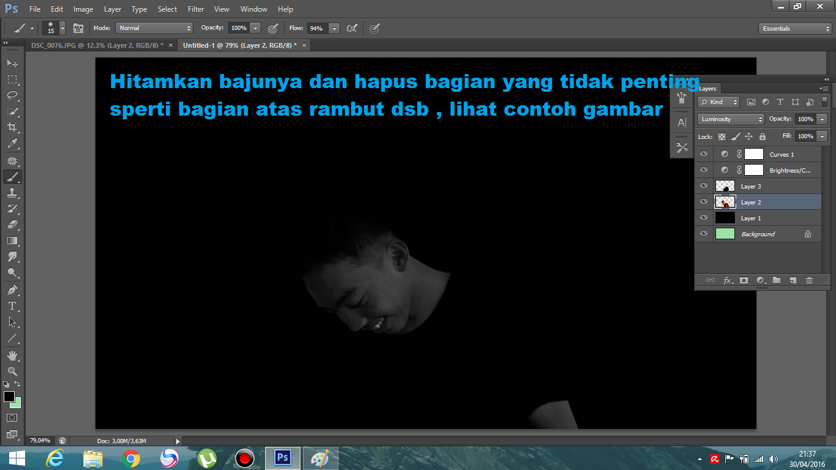This screenshot has height=470, width=836.
Task: Open the layer blend mode dropdown showing Luminosity
Action: click(x=730, y=119)
